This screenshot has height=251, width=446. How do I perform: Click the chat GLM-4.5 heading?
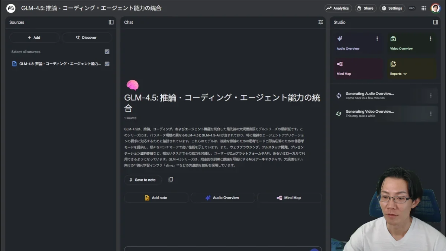coord(222,103)
